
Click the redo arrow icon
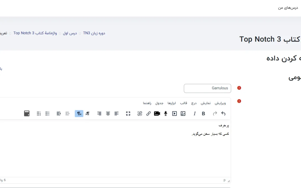(x=215, y=114)
